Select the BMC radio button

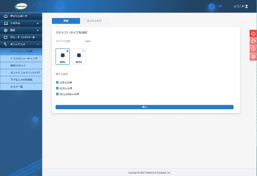pos(67,51)
